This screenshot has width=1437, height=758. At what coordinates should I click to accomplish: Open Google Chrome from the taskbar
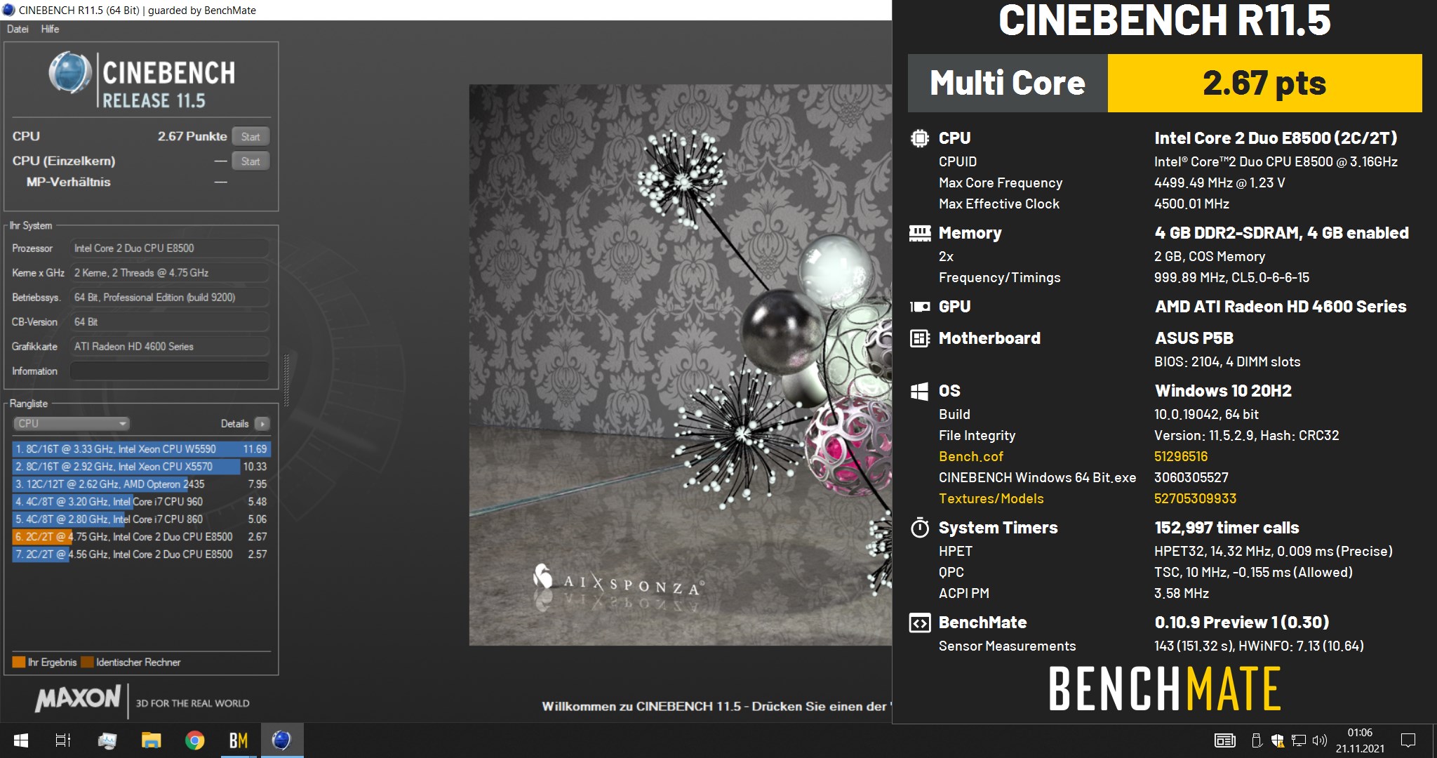coord(194,740)
